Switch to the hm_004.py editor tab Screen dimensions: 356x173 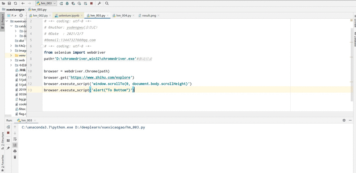click(x=123, y=16)
